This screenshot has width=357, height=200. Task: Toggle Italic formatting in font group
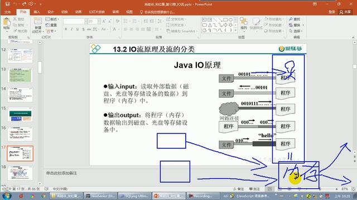pos(72,29)
